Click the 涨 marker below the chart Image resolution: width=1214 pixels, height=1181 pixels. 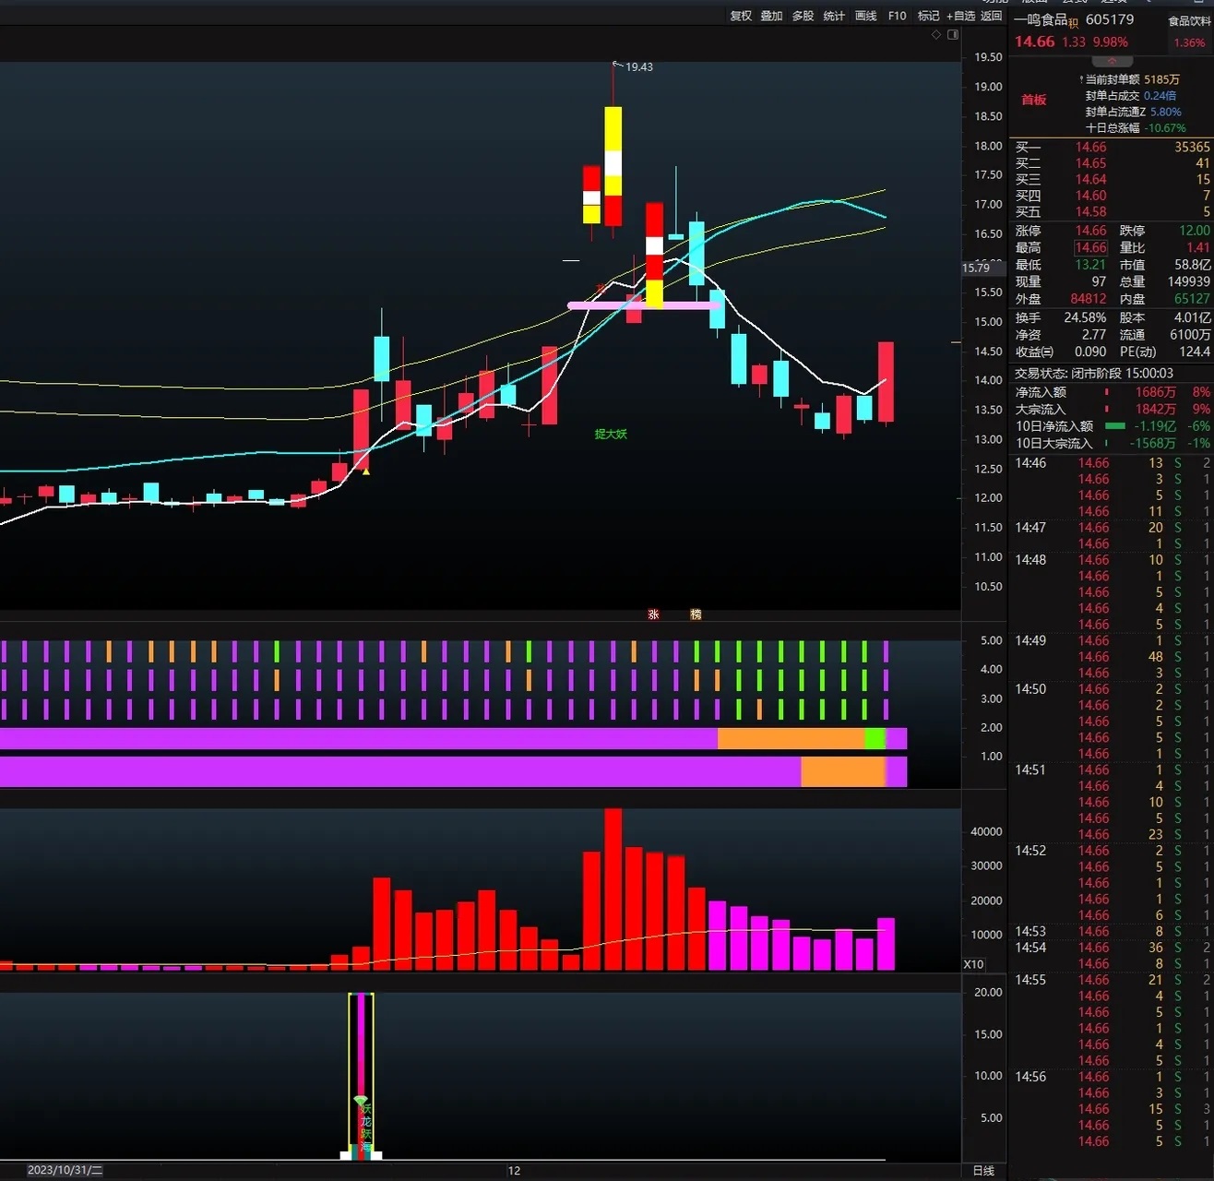[x=653, y=614]
